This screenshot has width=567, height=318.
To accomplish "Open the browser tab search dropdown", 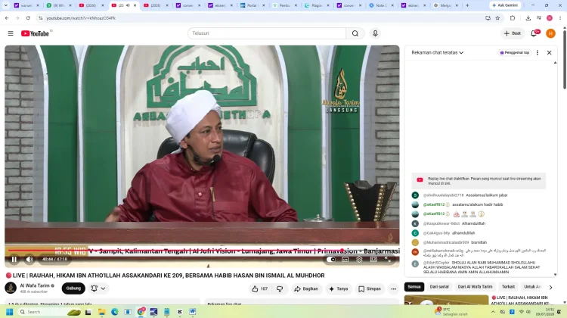I will [5, 5].
